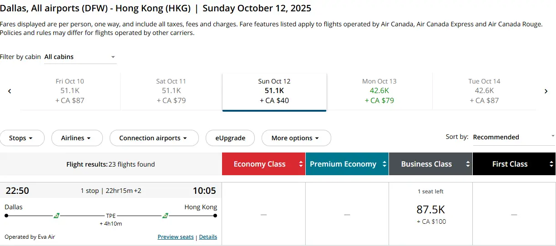Select Fri Oct 10 date tab

(70, 91)
